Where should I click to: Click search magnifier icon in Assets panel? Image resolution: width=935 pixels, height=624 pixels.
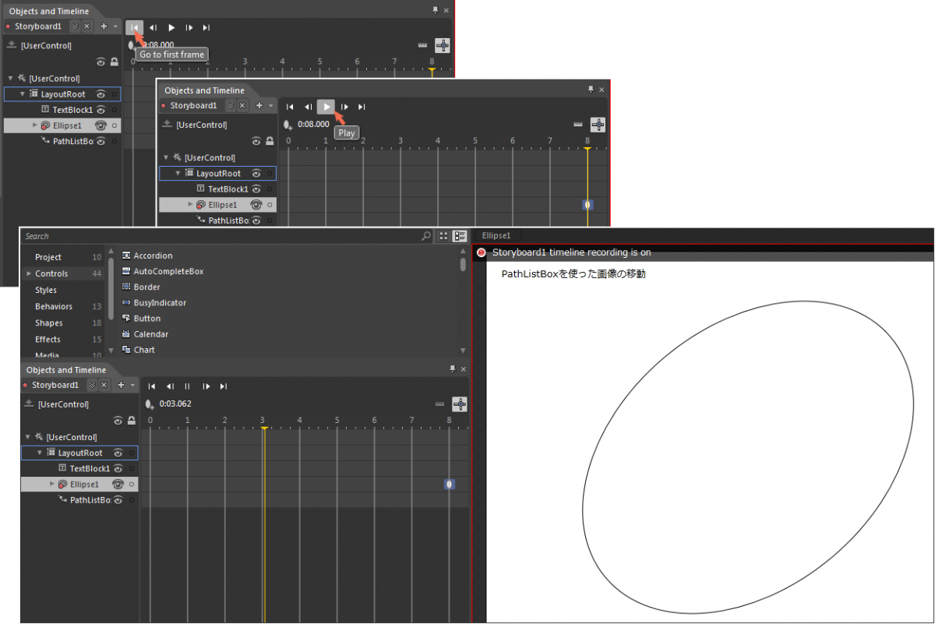coord(425,236)
